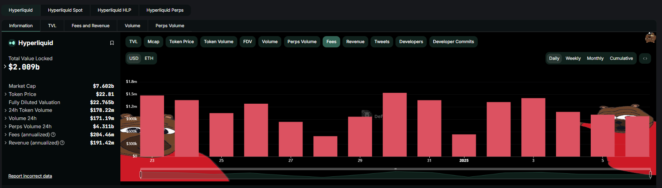The height and width of the screenshot is (188, 662).
Task: Click the Hyperliquid logo icon
Action: (12, 43)
